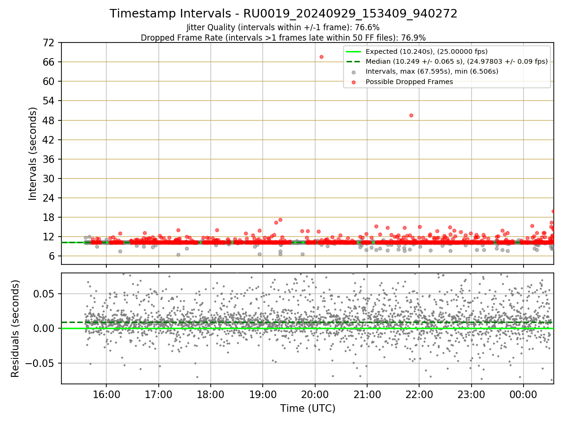Click the Expected (10.240s) legend entry

[427, 51]
